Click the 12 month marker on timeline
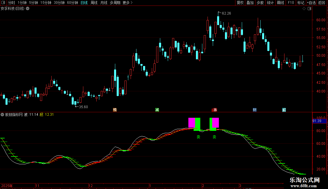Image resolution: width=328 pixels, height=189 pixels. click(90, 186)
